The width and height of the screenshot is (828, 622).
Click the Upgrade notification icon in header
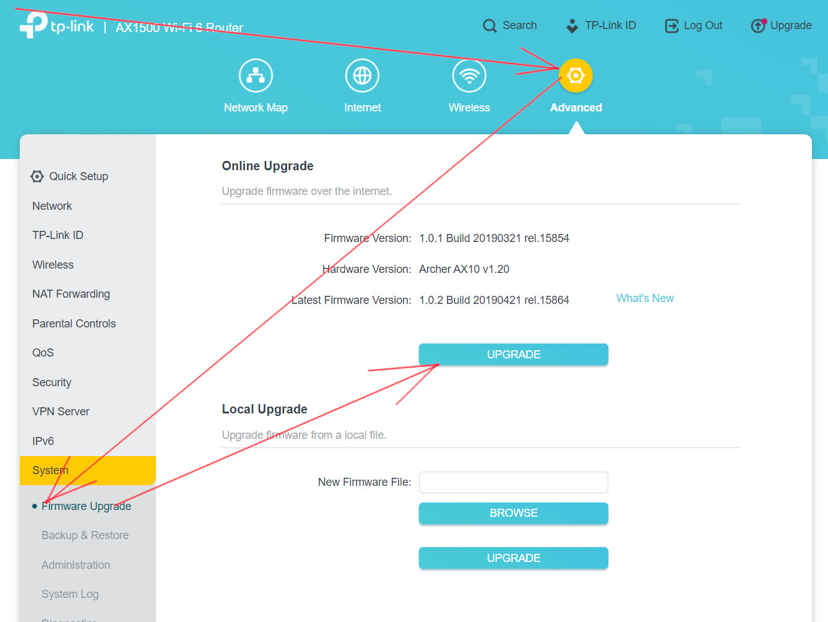pos(758,26)
